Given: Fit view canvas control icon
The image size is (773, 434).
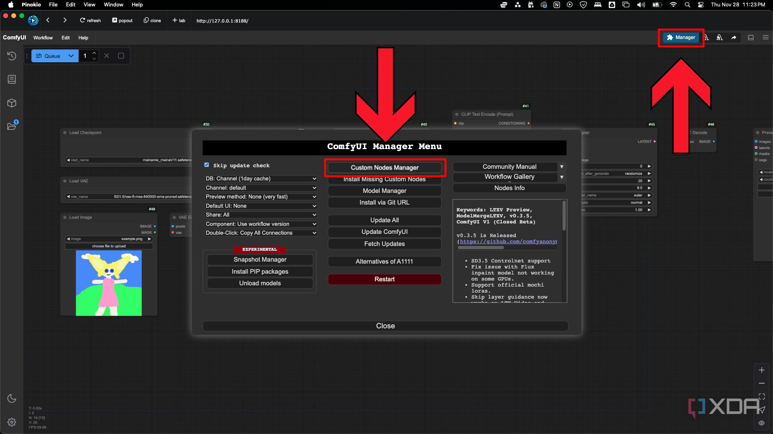Looking at the screenshot, I should pos(762,397).
